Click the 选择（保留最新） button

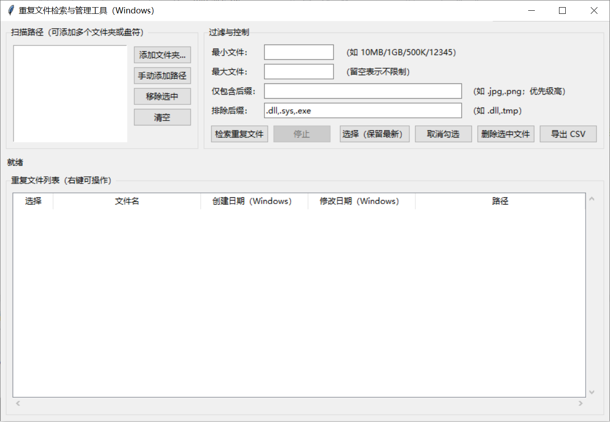(x=374, y=134)
